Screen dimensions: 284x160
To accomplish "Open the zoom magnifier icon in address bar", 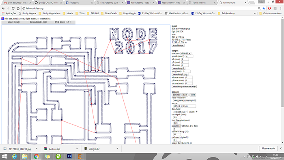I will click(x=259, y=9).
